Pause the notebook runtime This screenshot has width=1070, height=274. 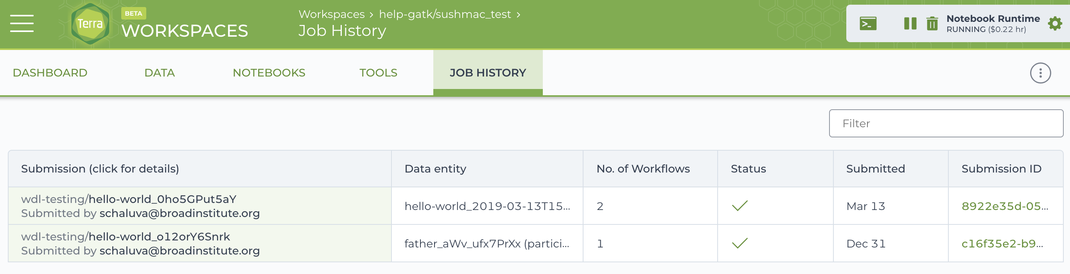(x=910, y=24)
